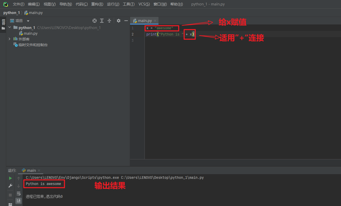Go down the stack trace arrow
This screenshot has width=341, height=206.
click(x=19, y=186)
